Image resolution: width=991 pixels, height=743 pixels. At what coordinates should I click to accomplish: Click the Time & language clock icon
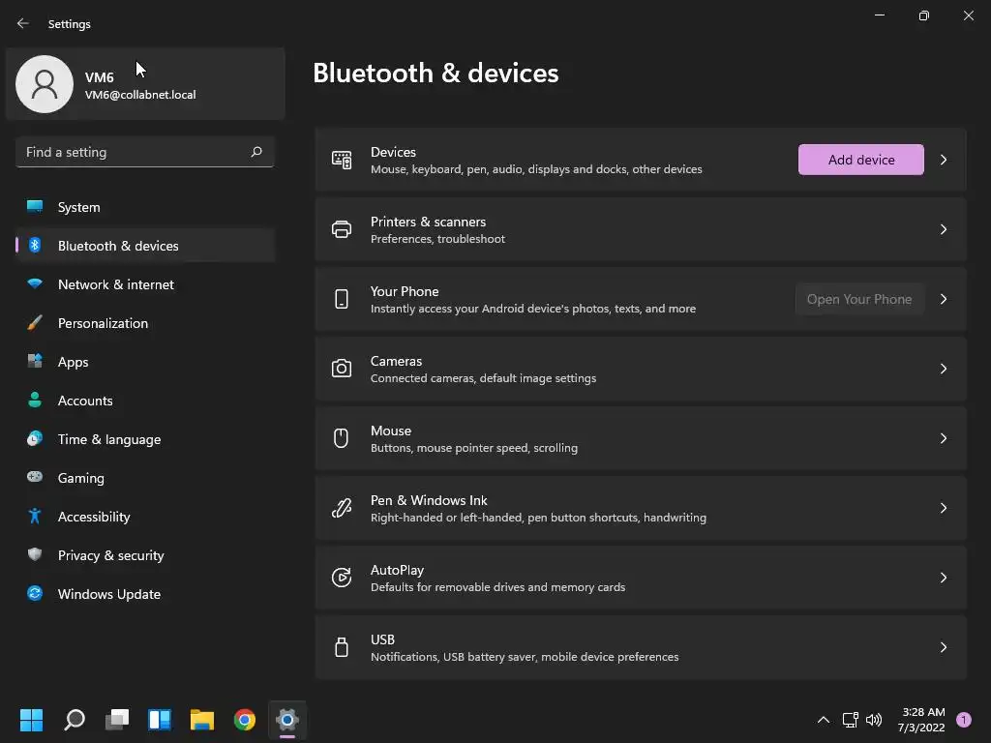[x=35, y=438]
